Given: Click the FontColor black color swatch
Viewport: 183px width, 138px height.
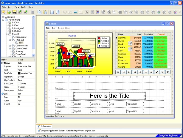Looking at the screenshot, I should pos(19,73).
